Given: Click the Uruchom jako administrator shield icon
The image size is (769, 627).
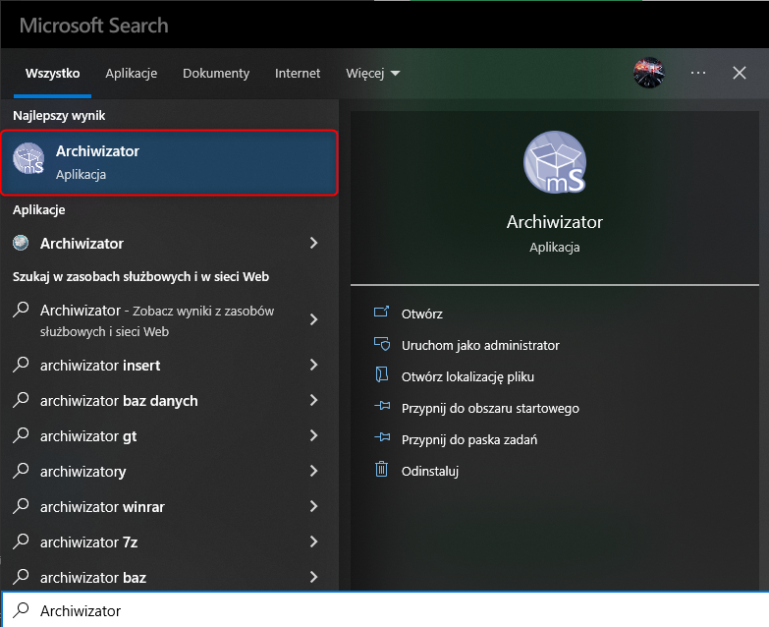Looking at the screenshot, I should (x=382, y=345).
